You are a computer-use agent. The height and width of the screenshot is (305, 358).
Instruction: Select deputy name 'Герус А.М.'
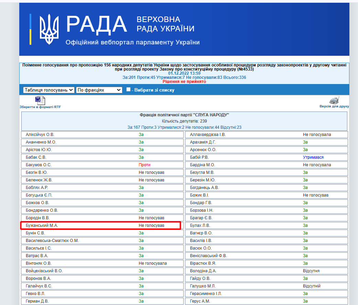pyautogui.click(x=200, y=301)
